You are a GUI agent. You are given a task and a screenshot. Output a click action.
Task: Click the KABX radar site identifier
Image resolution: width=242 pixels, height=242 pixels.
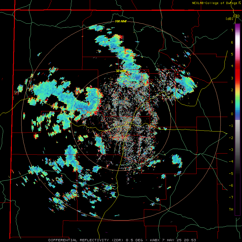(155, 240)
